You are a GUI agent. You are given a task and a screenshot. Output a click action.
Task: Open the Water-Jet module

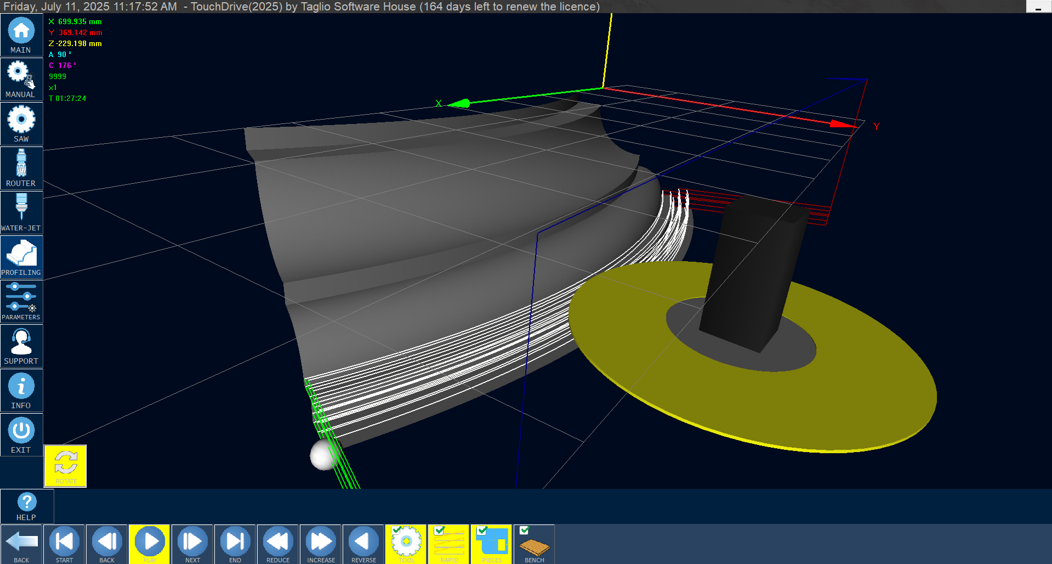click(21, 213)
